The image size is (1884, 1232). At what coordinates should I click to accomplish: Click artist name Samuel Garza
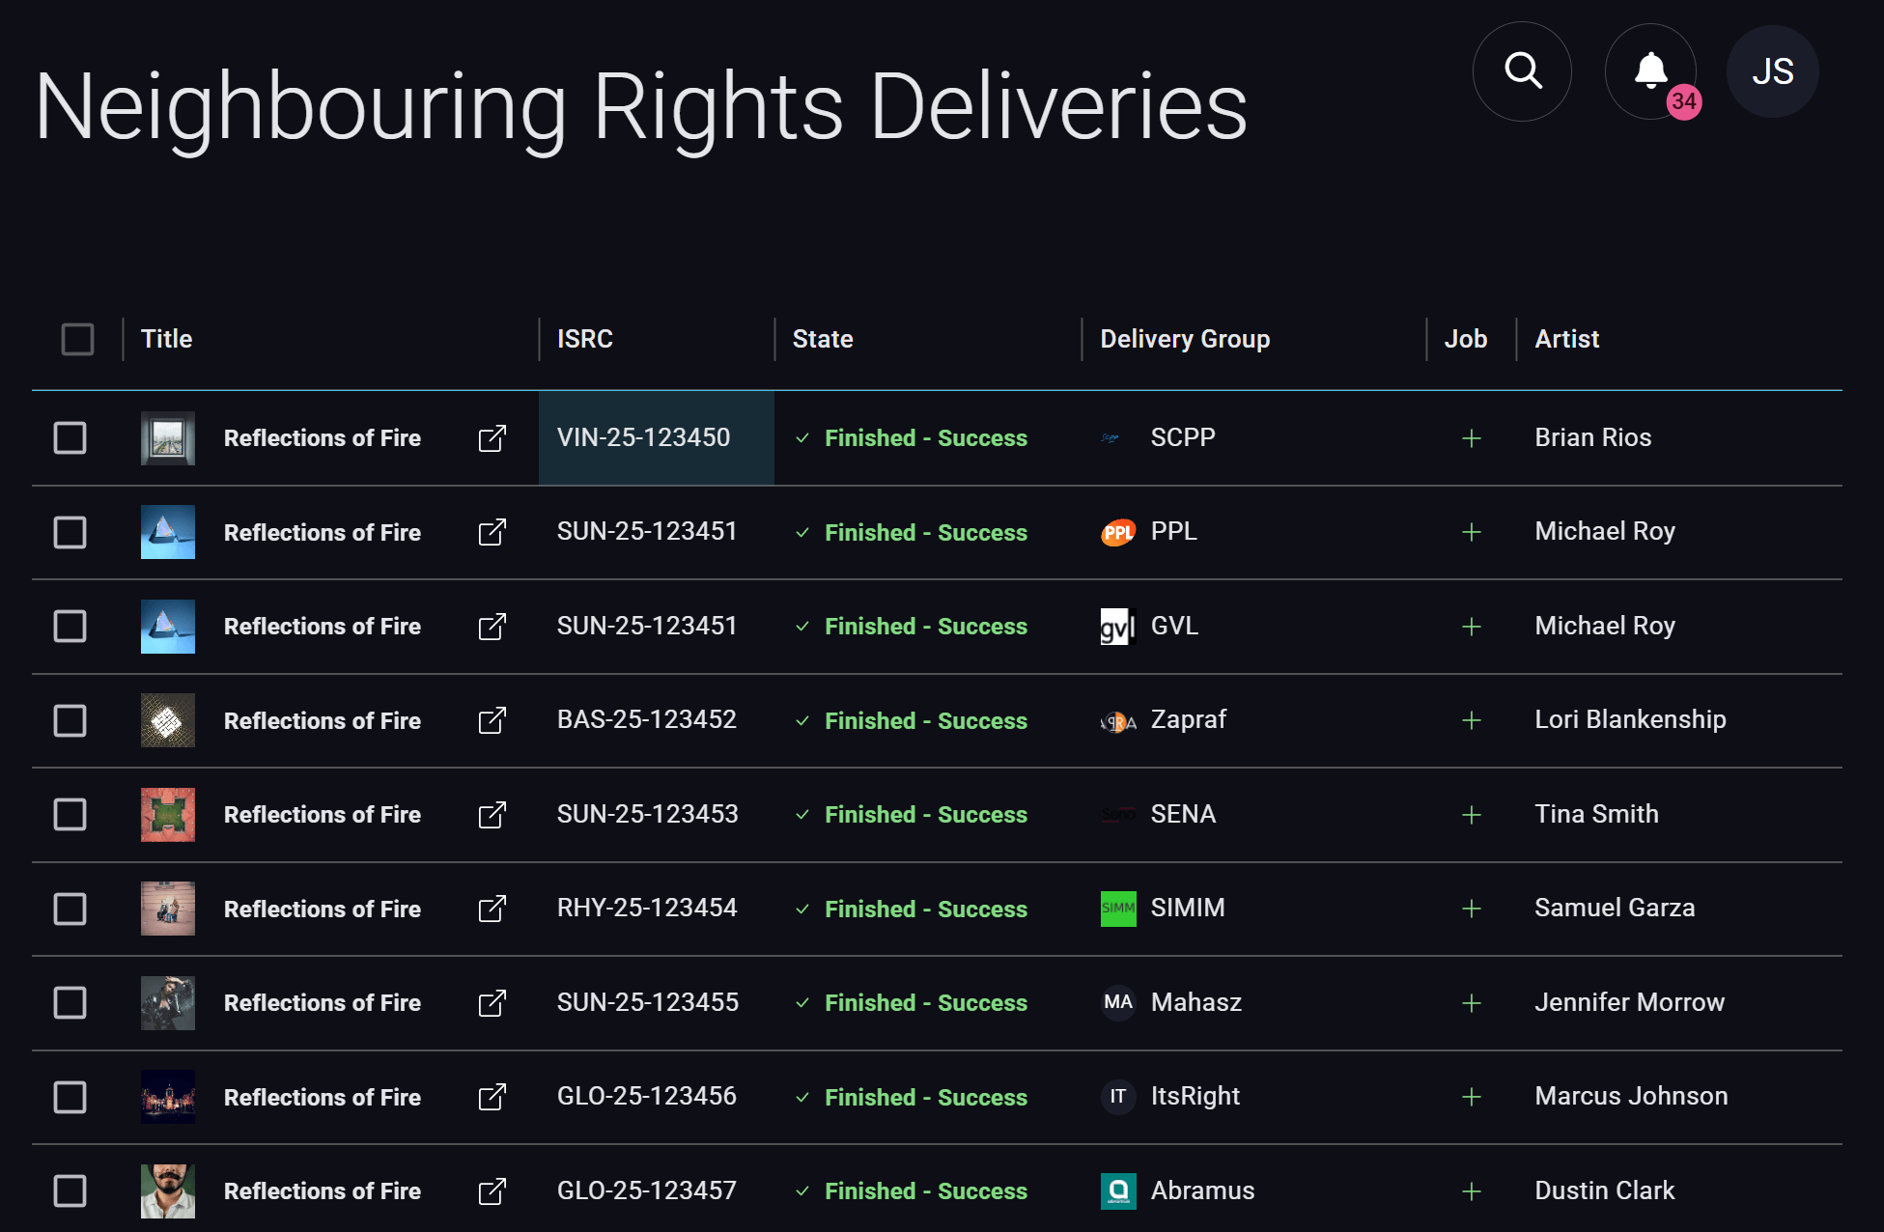point(1615,908)
